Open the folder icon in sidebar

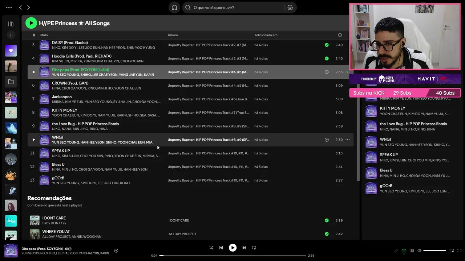11,82
